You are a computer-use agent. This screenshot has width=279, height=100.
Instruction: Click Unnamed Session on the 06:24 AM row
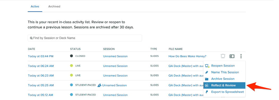(115, 66)
